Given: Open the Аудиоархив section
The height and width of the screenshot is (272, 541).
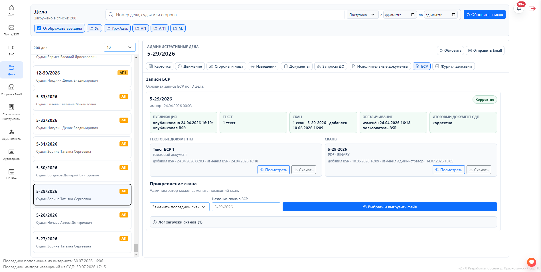Looking at the screenshot, I should coord(11,154).
